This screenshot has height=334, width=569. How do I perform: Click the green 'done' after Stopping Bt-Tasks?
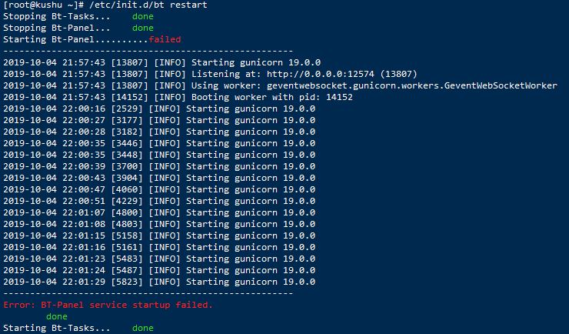point(143,16)
